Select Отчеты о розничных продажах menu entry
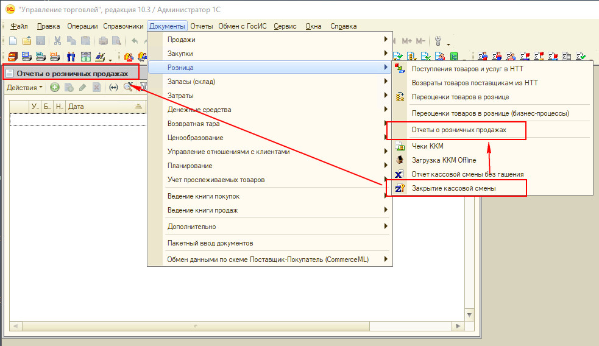Viewport: 599px width, 346px height. click(x=458, y=130)
